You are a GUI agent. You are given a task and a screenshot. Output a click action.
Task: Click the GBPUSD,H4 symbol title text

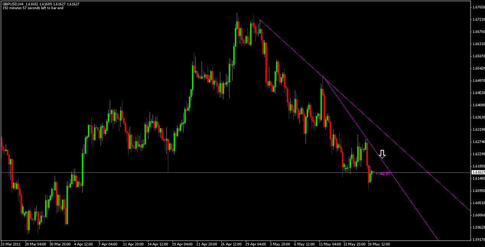pos(12,4)
